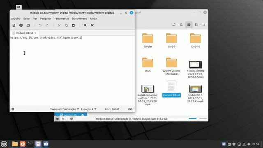Select the 1-login-victoria video file
The height and width of the screenshot is (148, 263).
click(196, 69)
